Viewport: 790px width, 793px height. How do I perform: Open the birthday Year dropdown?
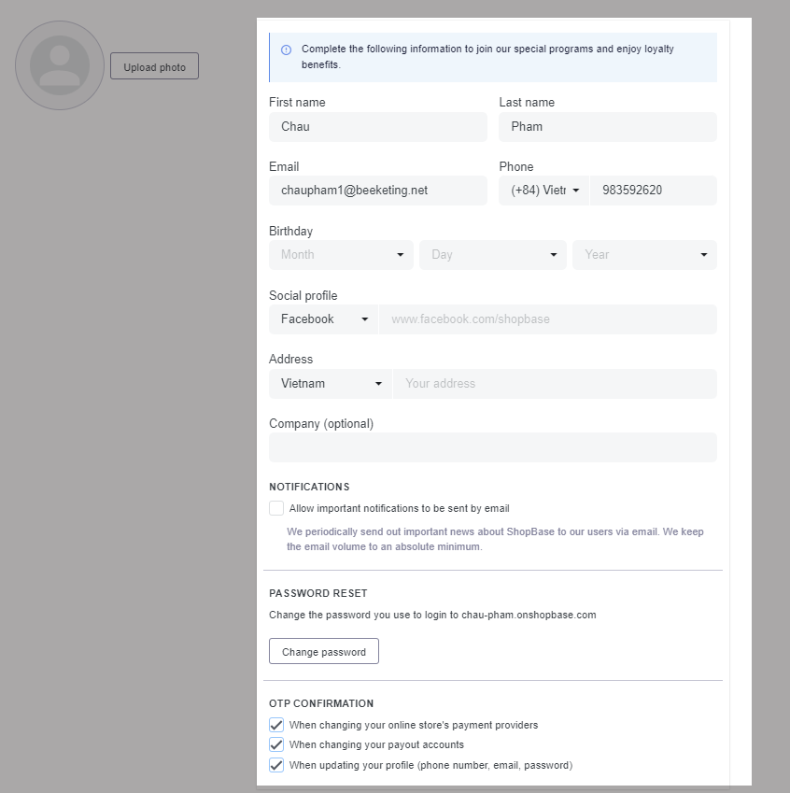(644, 255)
